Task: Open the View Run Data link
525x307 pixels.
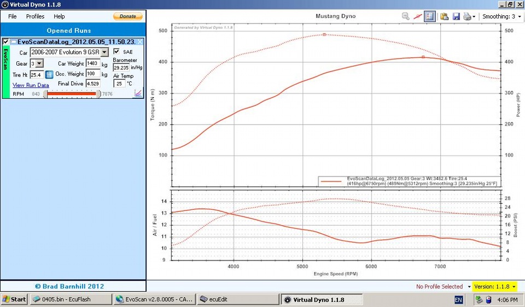Action: [x=31, y=85]
